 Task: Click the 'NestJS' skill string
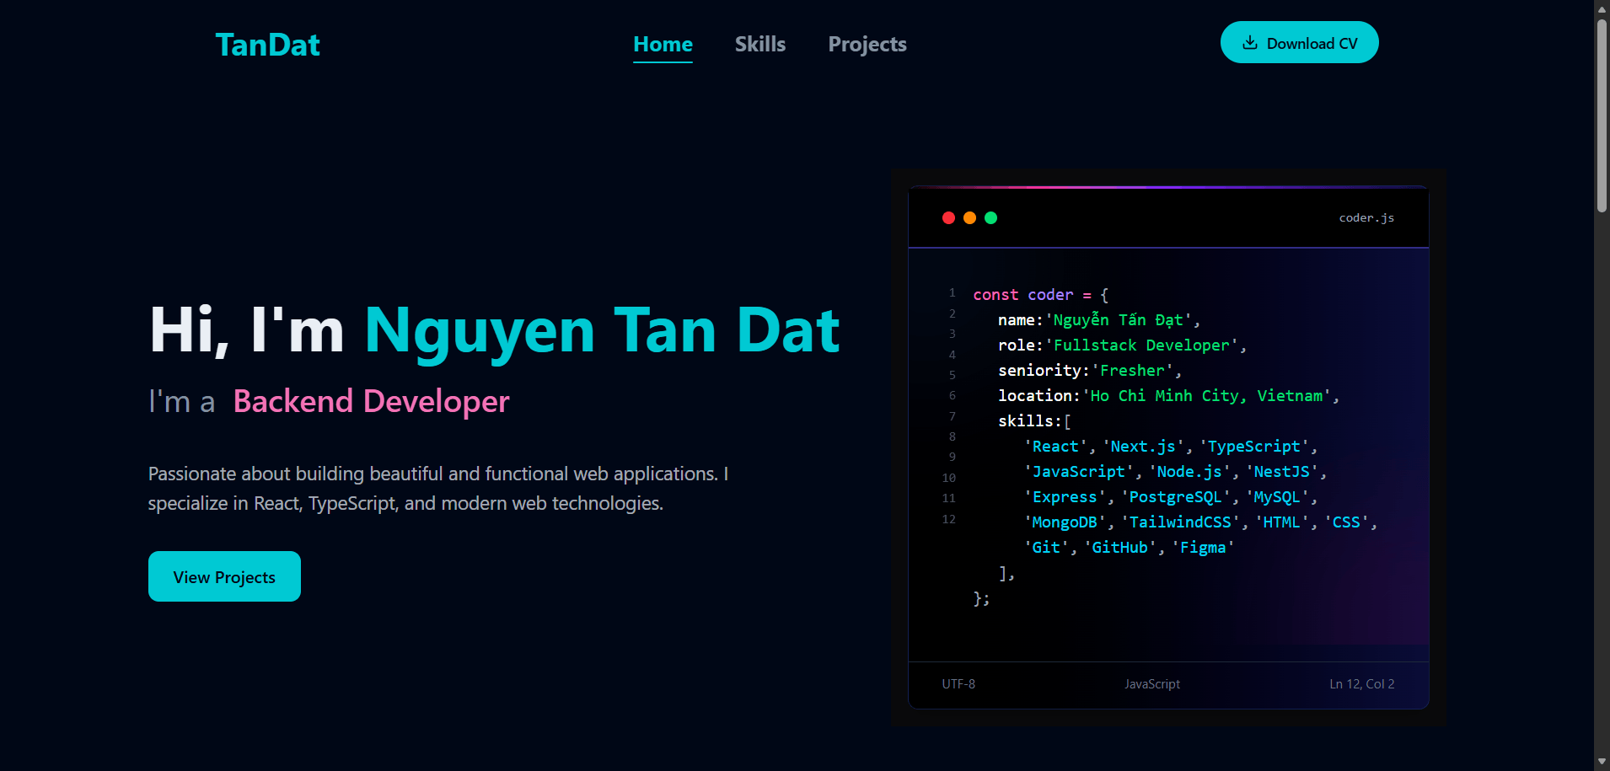(x=1281, y=472)
